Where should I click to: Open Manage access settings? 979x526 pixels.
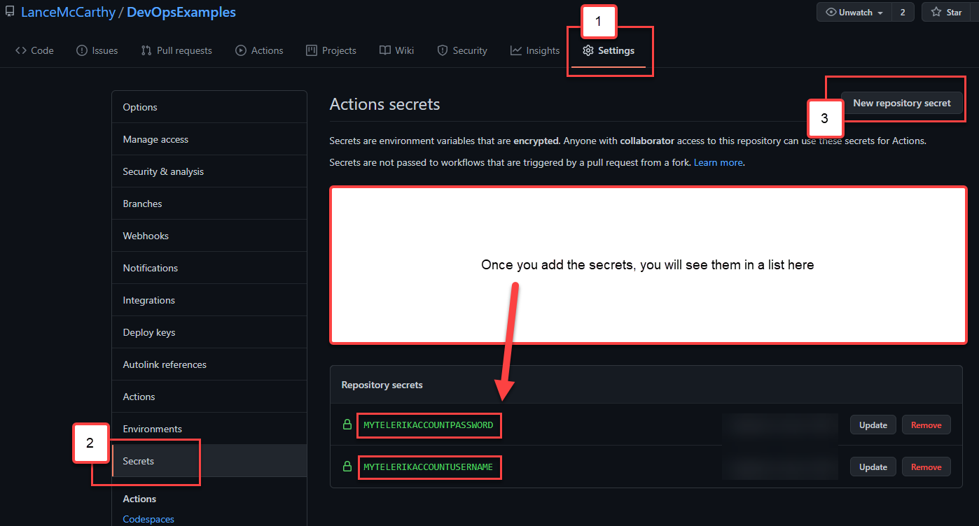click(x=209, y=139)
